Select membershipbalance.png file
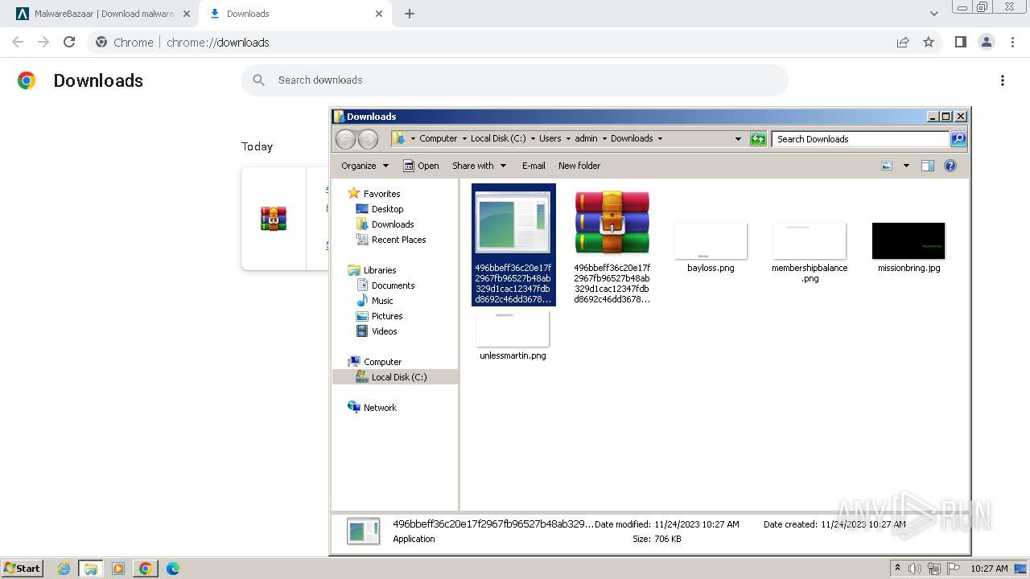This screenshot has width=1030, height=579. point(810,253)
